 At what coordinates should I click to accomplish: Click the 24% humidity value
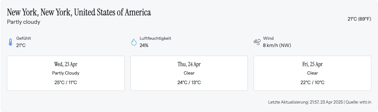point(144,46)
